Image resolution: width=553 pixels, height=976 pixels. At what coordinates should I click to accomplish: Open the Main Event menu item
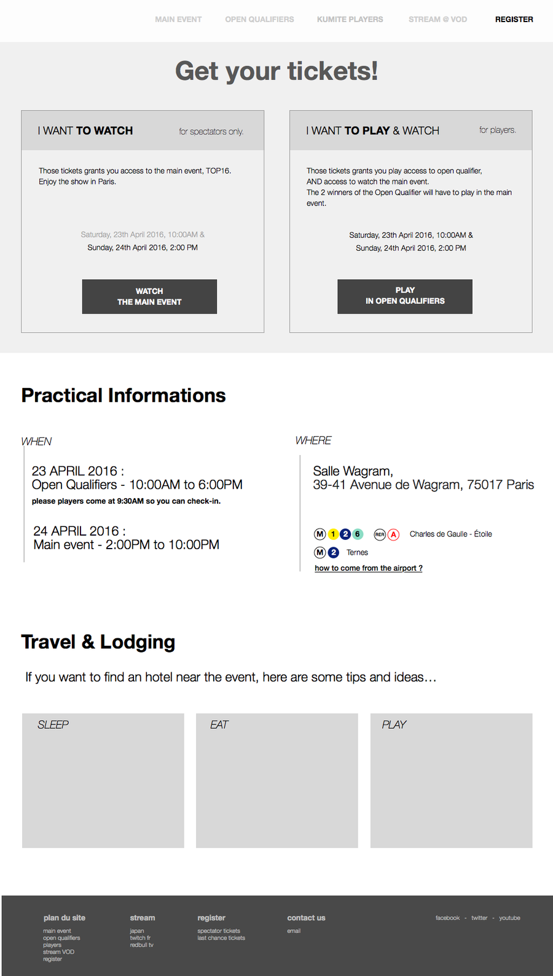click(x=178, y=20)
